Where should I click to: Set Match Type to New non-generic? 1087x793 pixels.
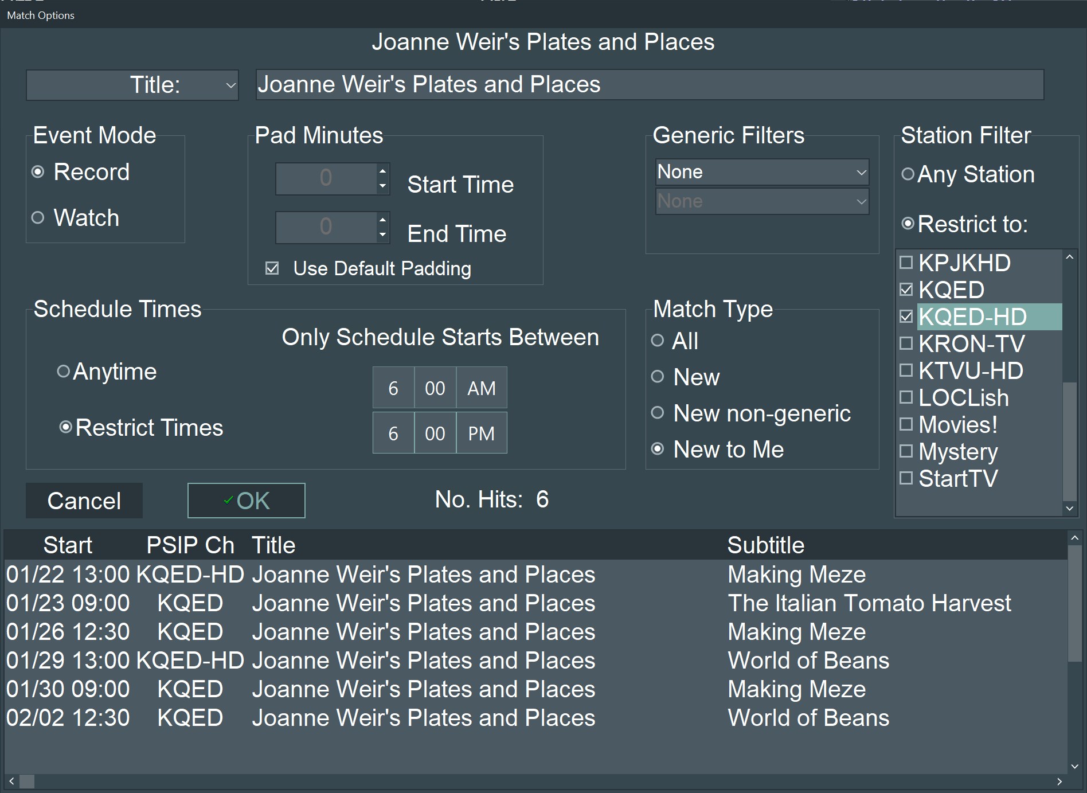point(658,413)
